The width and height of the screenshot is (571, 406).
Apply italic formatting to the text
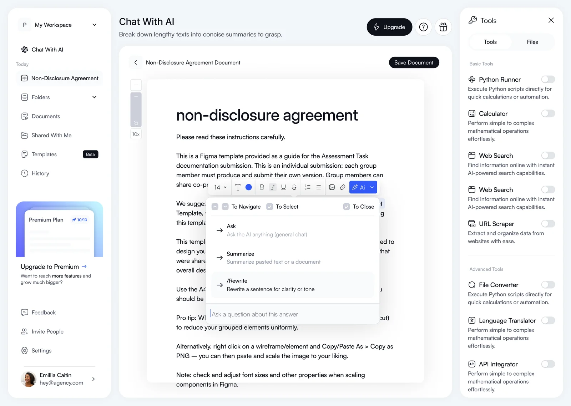coord(273,187)
